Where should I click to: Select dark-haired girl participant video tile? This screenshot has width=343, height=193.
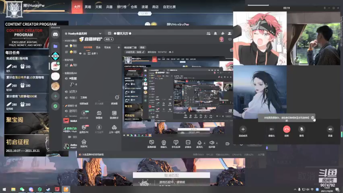(260, 92)
